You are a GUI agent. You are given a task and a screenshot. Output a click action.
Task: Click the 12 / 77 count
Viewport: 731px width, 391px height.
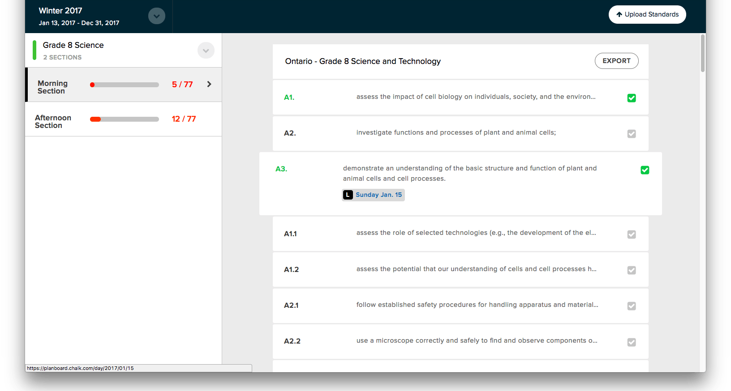[184, 119]
